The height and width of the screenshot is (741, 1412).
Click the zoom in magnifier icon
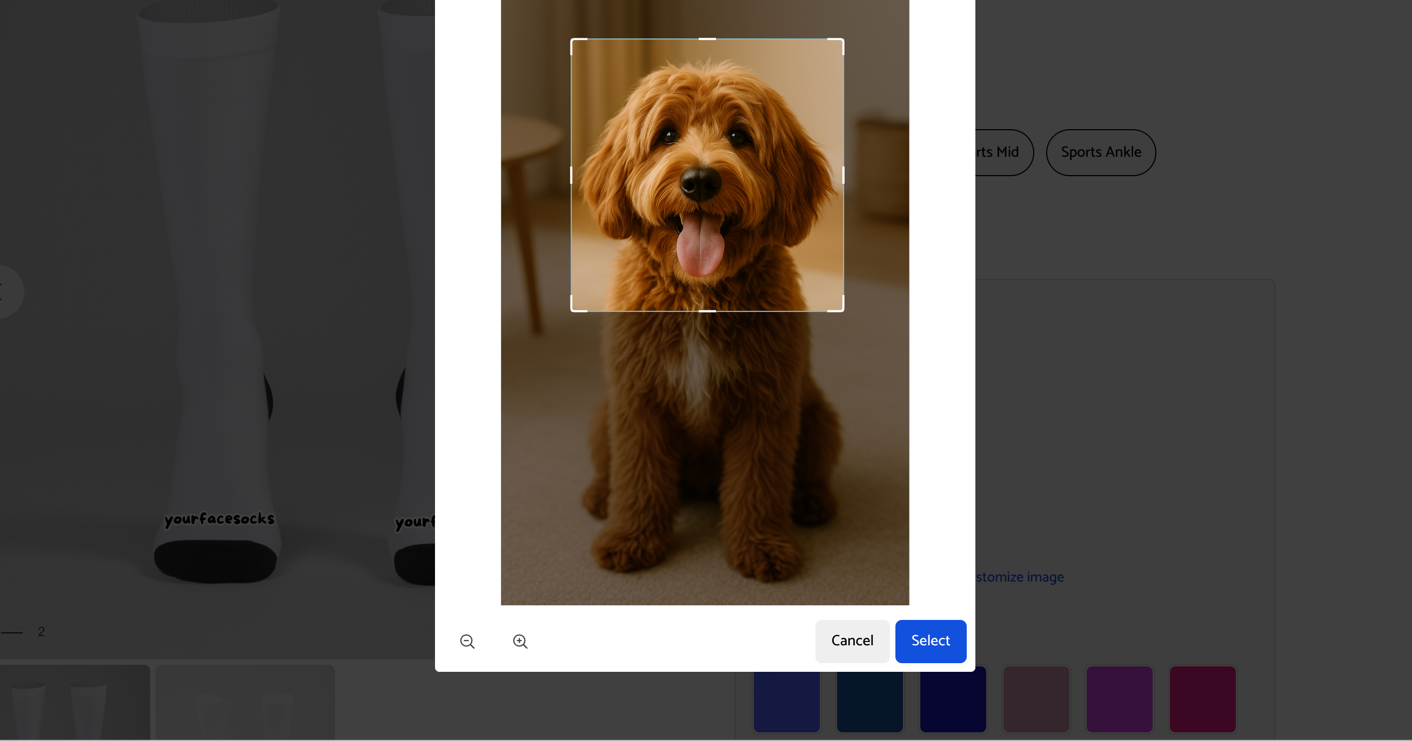point(520,641)
